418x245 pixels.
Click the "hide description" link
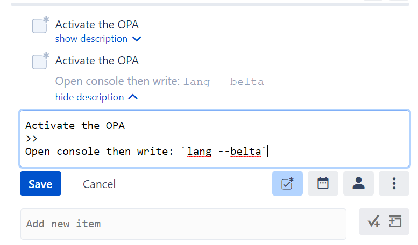(x=89, y=97)
